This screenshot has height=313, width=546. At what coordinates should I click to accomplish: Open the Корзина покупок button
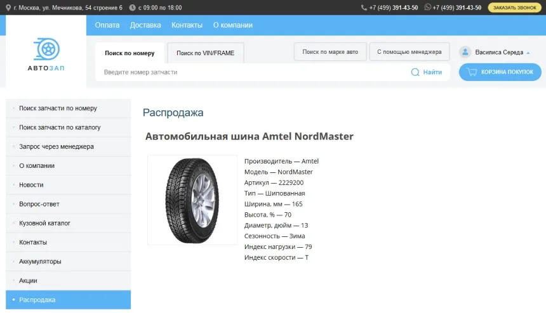[500, 72]
